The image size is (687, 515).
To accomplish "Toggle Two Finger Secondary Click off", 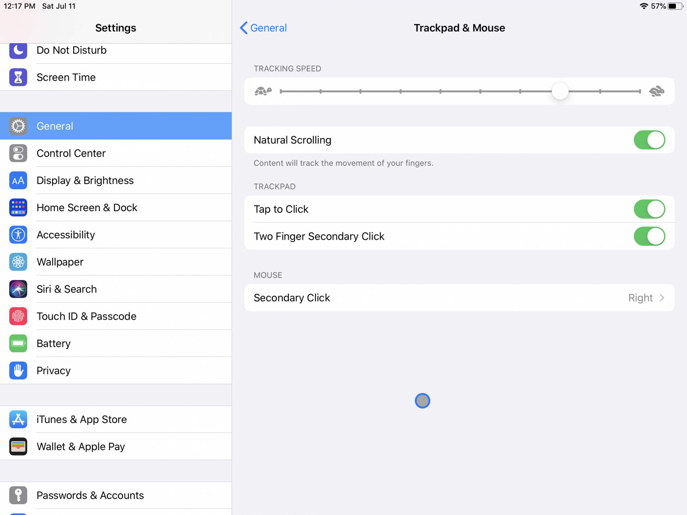I will pos(649,236).
